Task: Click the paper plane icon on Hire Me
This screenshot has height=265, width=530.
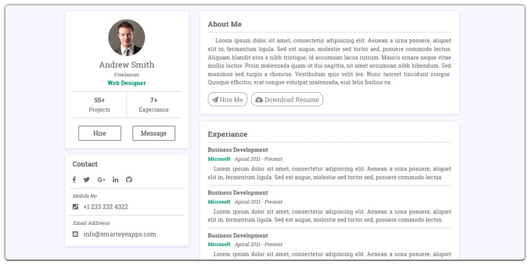Action: point(215,100)
